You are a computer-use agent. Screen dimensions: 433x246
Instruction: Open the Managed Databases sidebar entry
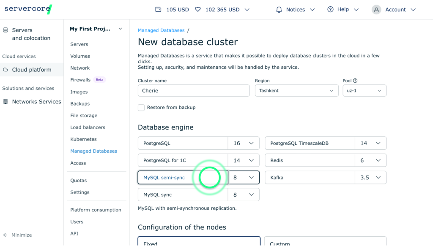(x=93, y=151)
